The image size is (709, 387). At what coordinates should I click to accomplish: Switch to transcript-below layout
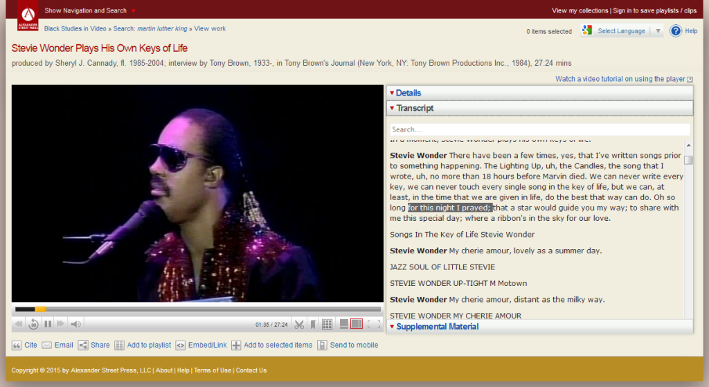pos(344,324)
